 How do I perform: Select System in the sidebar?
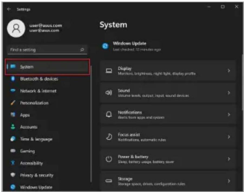click(x=47, y=67)
